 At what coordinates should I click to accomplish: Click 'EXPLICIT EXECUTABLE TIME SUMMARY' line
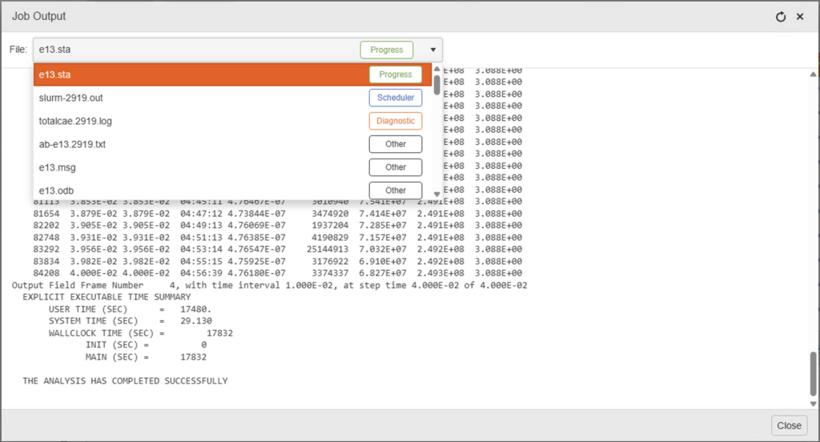point(107,297)
